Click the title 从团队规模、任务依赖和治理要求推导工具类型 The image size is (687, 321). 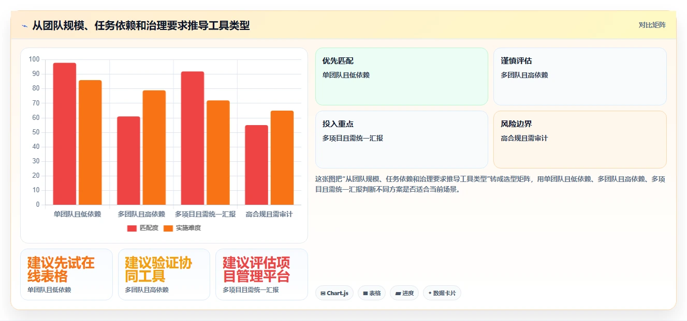click(x=141, y=25)
